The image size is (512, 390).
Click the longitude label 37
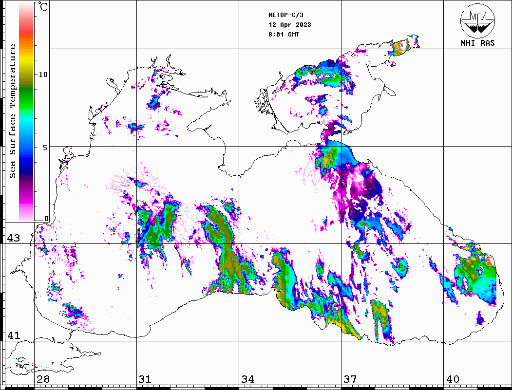[350, 379]
